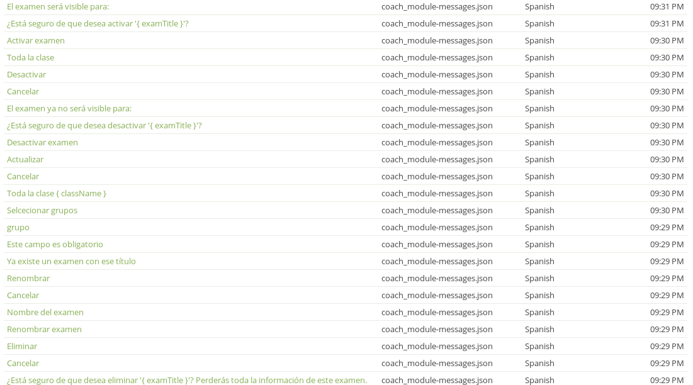Click 09:29 PM time in 'grupo' row
This screenshot has width=693, height=385.
pos(667,228)
